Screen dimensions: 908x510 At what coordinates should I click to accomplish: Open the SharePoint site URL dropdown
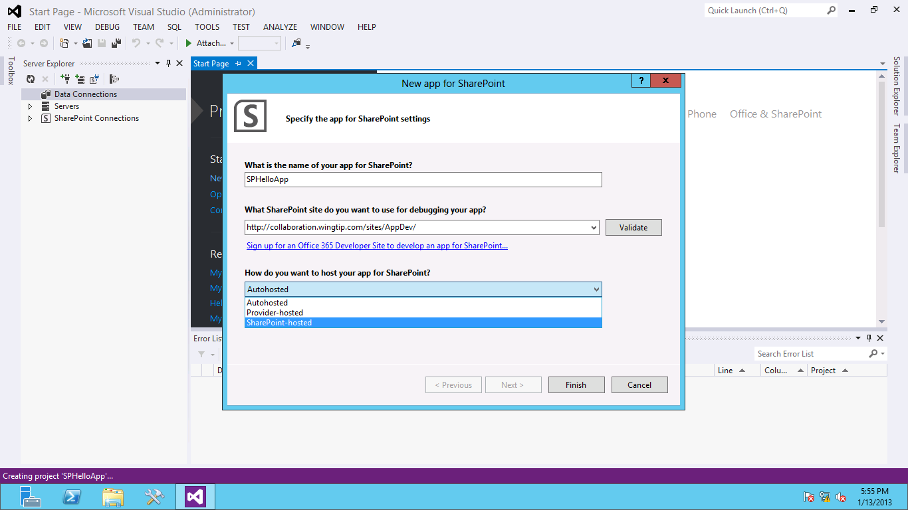[594, 227]
